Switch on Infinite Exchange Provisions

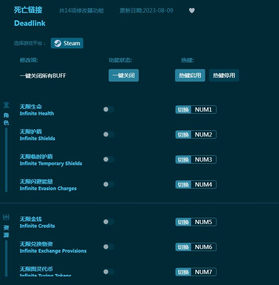coord(108,247)
